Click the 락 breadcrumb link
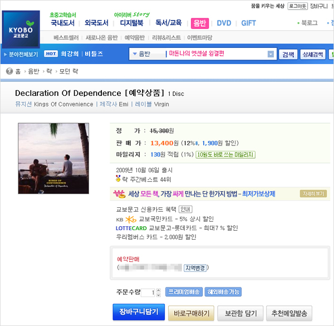Viewport: 334px width, 326px height. 49,71
